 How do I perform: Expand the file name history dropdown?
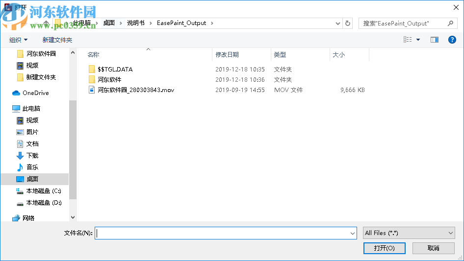point(353,233)
